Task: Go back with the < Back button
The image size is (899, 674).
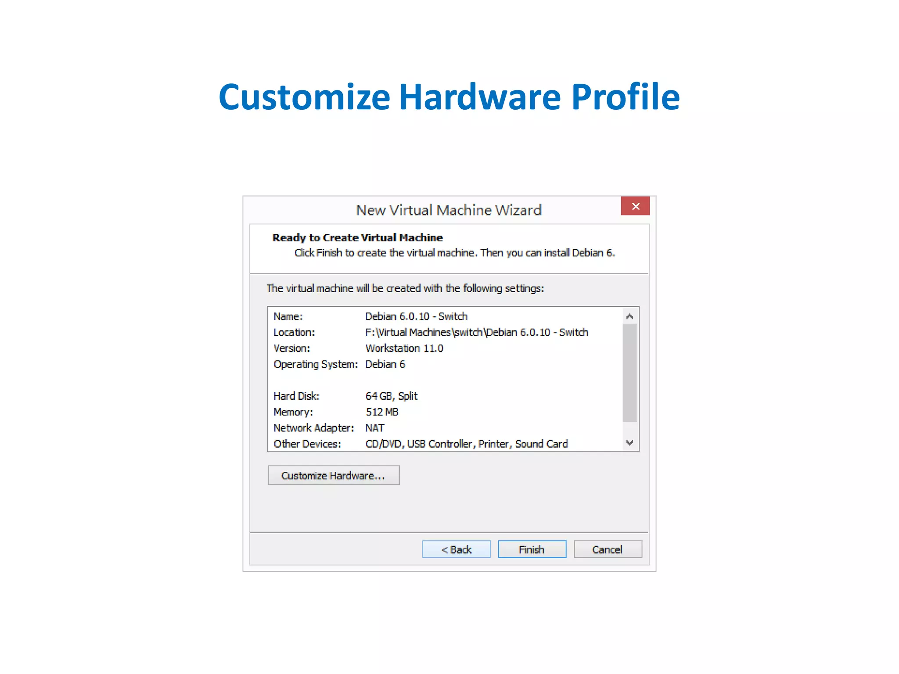Action: (456, 549)
